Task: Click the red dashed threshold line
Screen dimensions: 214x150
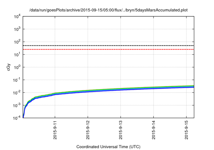Action: (108, 49)
